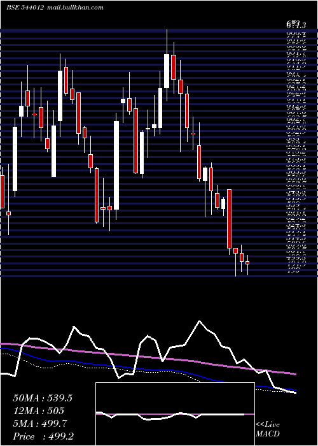This screenshot has height=446, width=318.
Task: Select the 12MA : 505 reading
Action: [x=38, y=411]
